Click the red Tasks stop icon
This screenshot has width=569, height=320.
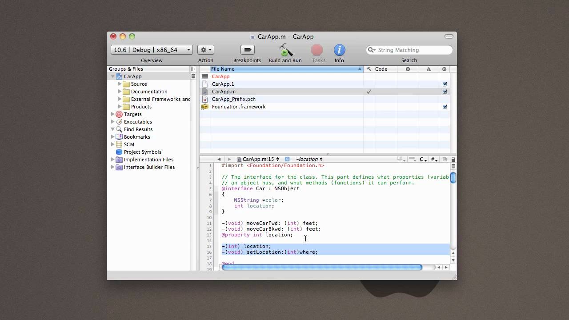coord(317,50)
